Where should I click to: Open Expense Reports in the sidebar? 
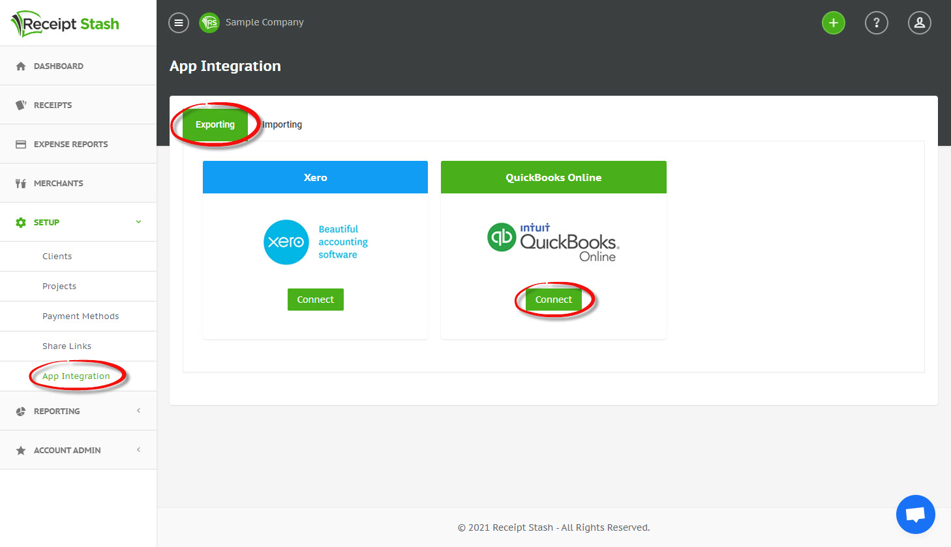[x=78, y=144]
